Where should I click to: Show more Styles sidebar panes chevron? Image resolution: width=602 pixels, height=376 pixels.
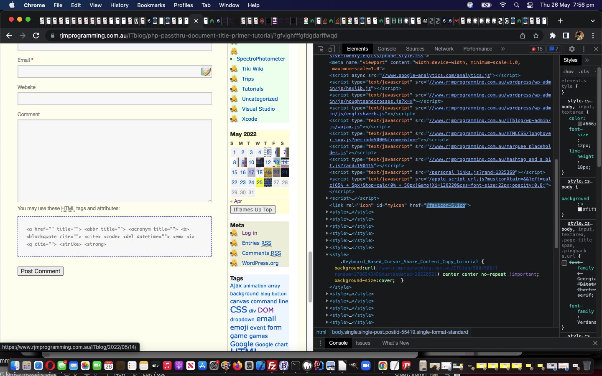[587, 60]
